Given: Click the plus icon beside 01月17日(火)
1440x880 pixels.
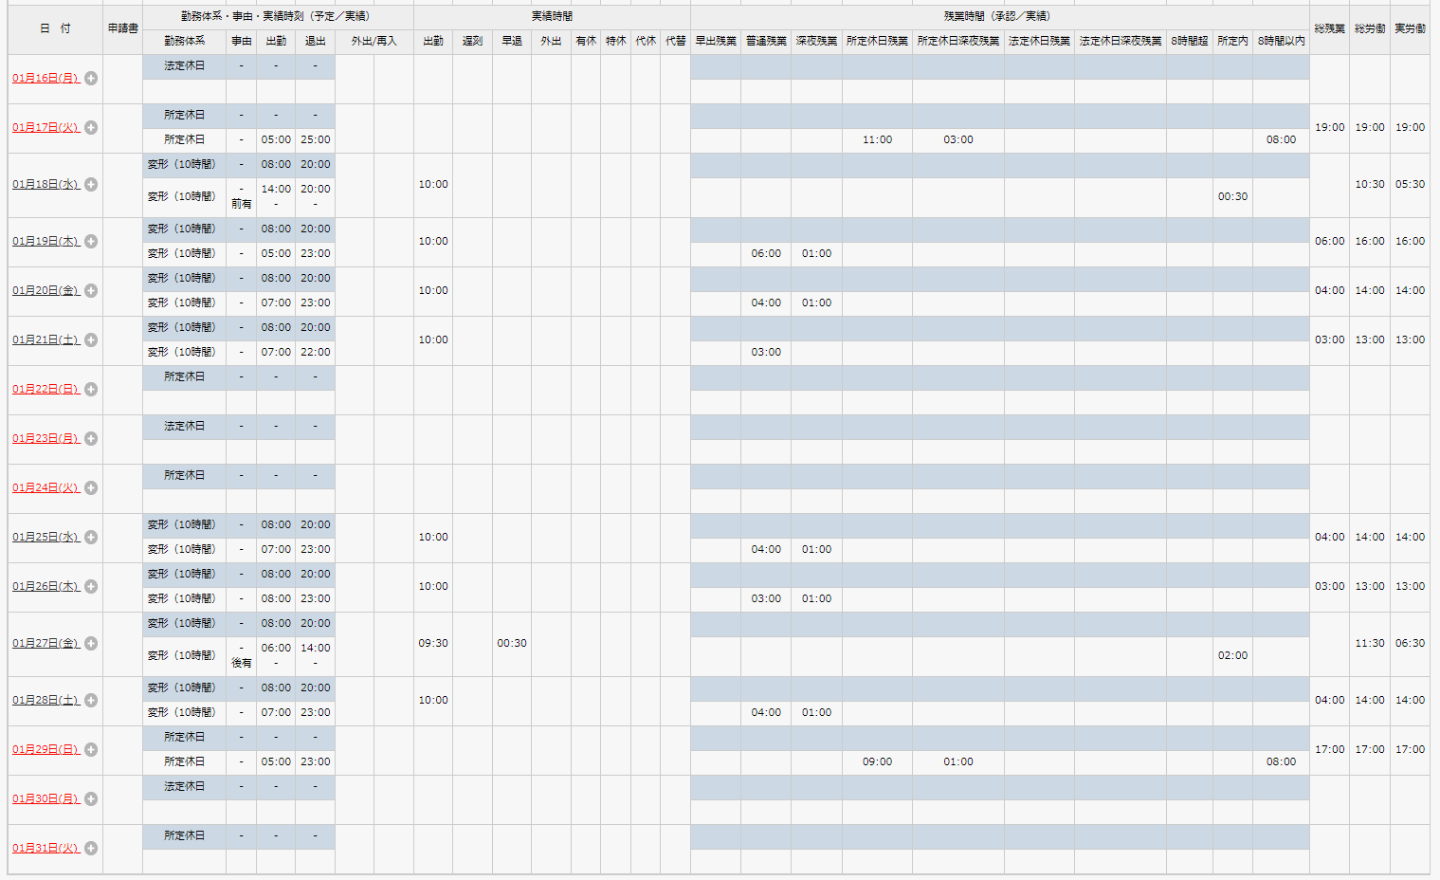Looking at the screenshot, I should tap(91, 128).
